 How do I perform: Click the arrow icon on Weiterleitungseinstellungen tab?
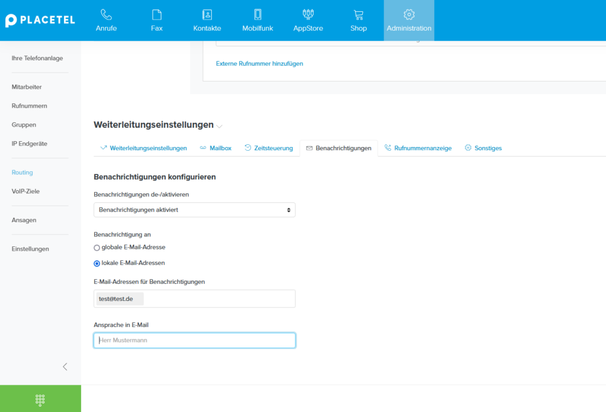(104, 148)
